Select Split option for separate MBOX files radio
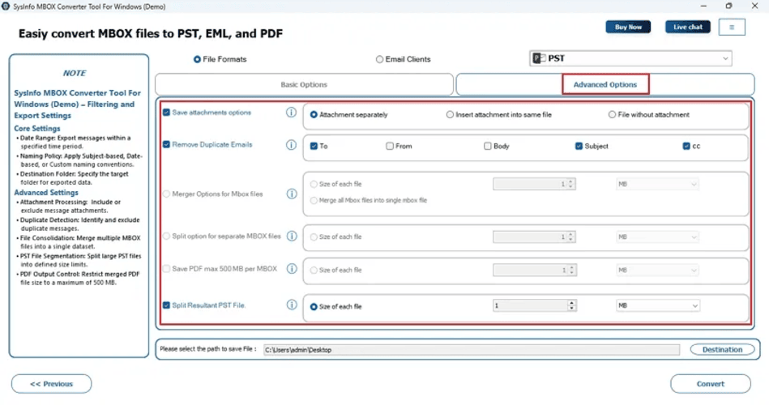Screen dimensions: 769x405 (x=166, y=237)
